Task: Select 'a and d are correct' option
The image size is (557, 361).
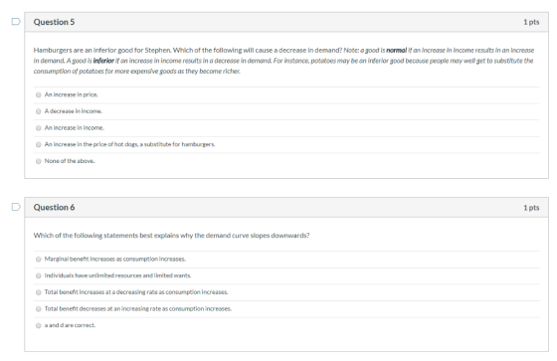Action: point(39,325)
